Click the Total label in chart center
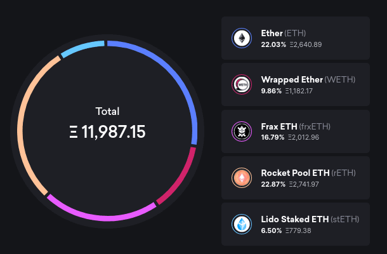 (x=107, y=111)
